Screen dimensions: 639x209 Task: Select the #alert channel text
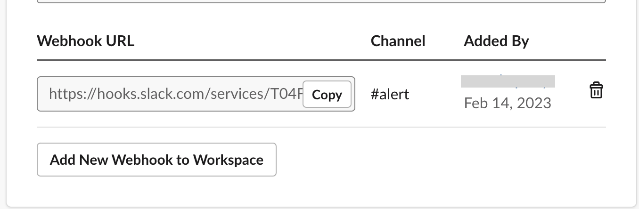(390, 94)
